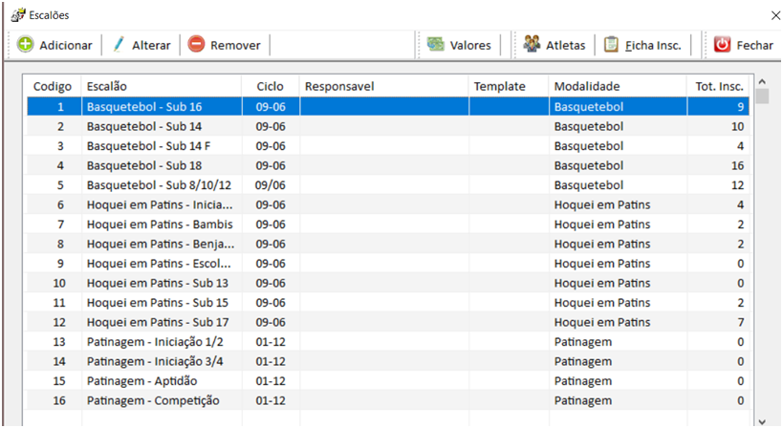Click the Ciclo column header

coord(271,86)
